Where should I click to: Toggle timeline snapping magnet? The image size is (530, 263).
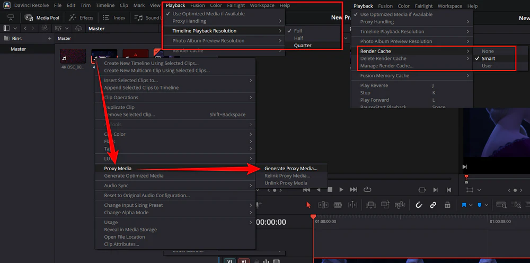point(419,205)
